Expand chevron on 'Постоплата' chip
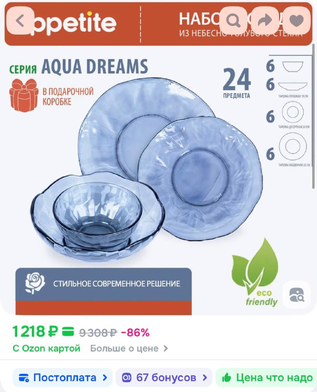This screenshot has width=317, height=392. click(x=105, y=377)
